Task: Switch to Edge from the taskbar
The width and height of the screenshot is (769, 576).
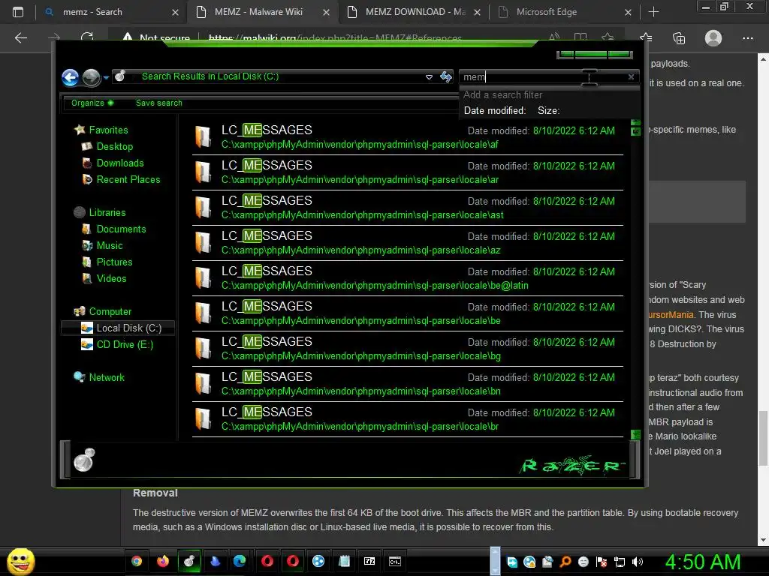Action: click(x=240, y=561)
